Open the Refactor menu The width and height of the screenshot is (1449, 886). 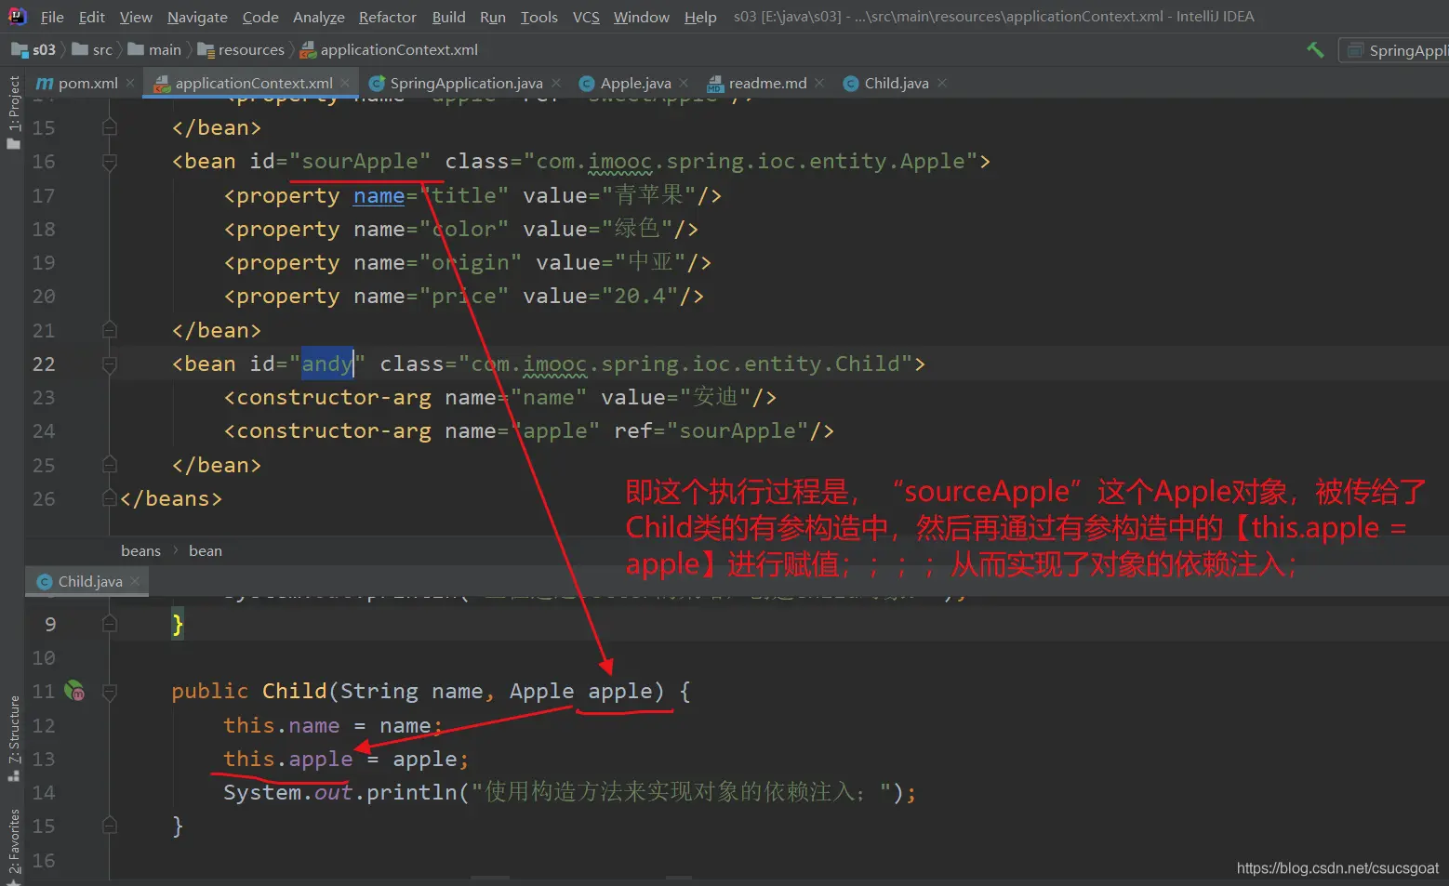click(x=387, y=17)
